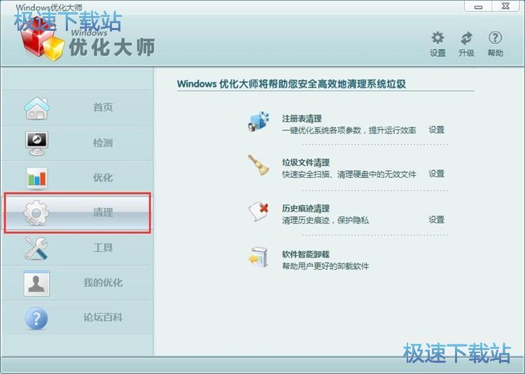Viewport: 525px width, 374px height.
Task: Click the 首页 house icon in sidebar
Action: (36, 108)
